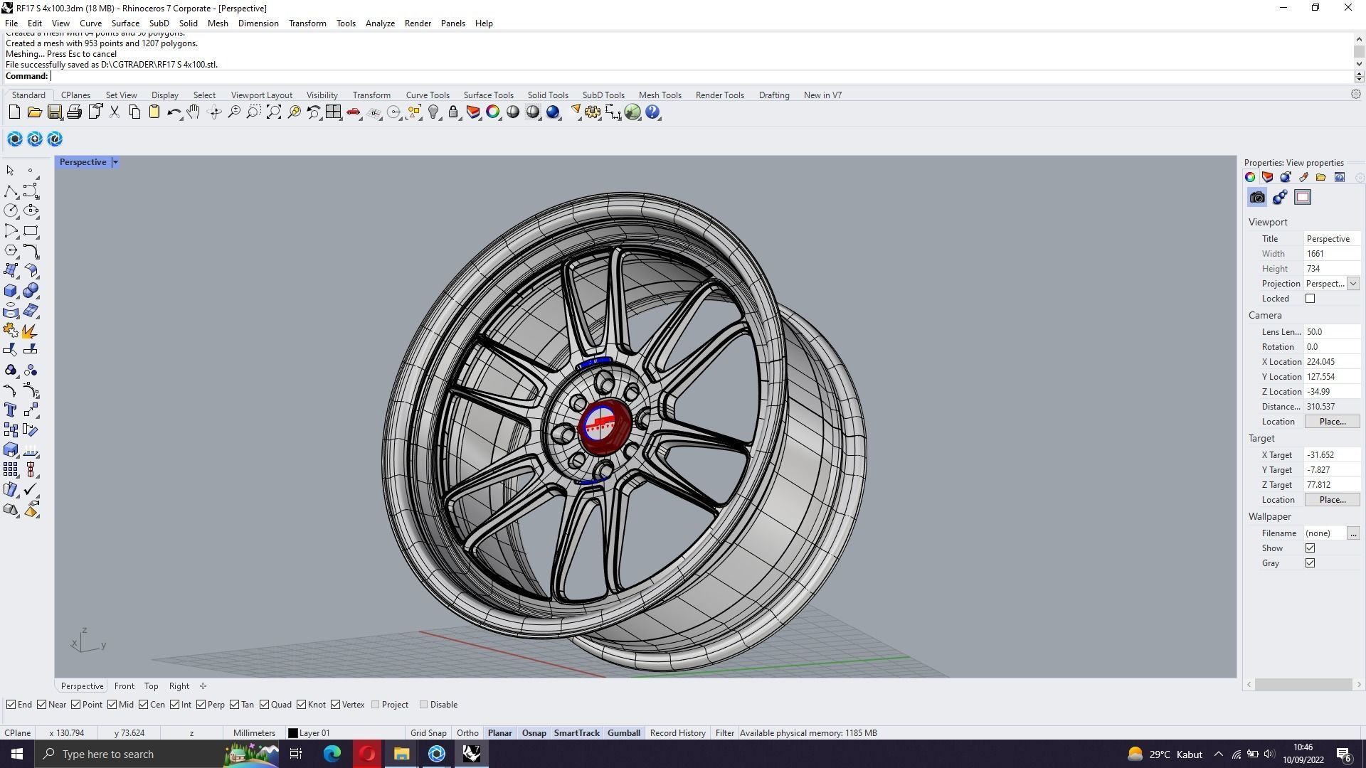1366x768 pixels.
Task: Open the four-viewport layout icon
Action: (x=334, y=112)
